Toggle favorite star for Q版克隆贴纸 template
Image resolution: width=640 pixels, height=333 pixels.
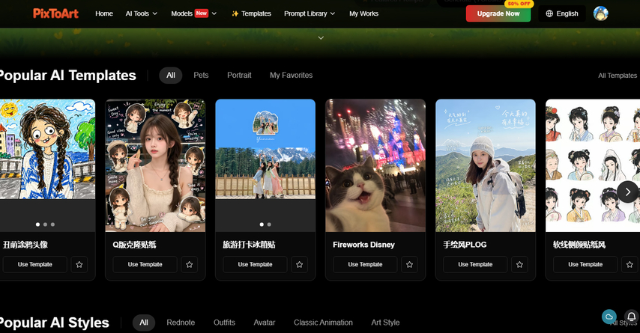pyautogui.click(x=190, y=264)
